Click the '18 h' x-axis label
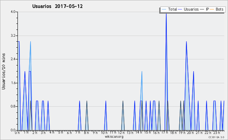Screen dimensions: 228x140 173,133
